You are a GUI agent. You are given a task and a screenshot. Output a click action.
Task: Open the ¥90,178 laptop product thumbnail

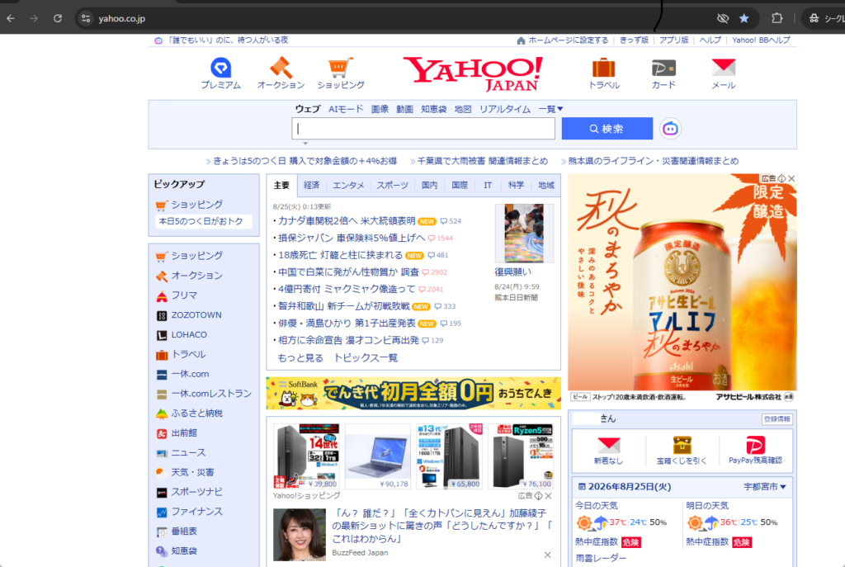click(x=378, y=456)
